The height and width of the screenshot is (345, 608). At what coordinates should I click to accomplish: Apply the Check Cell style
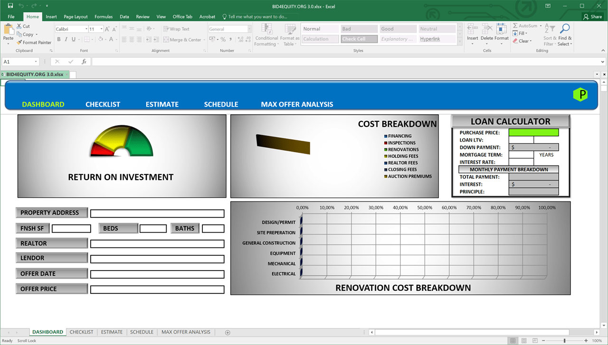pos(360,39)
